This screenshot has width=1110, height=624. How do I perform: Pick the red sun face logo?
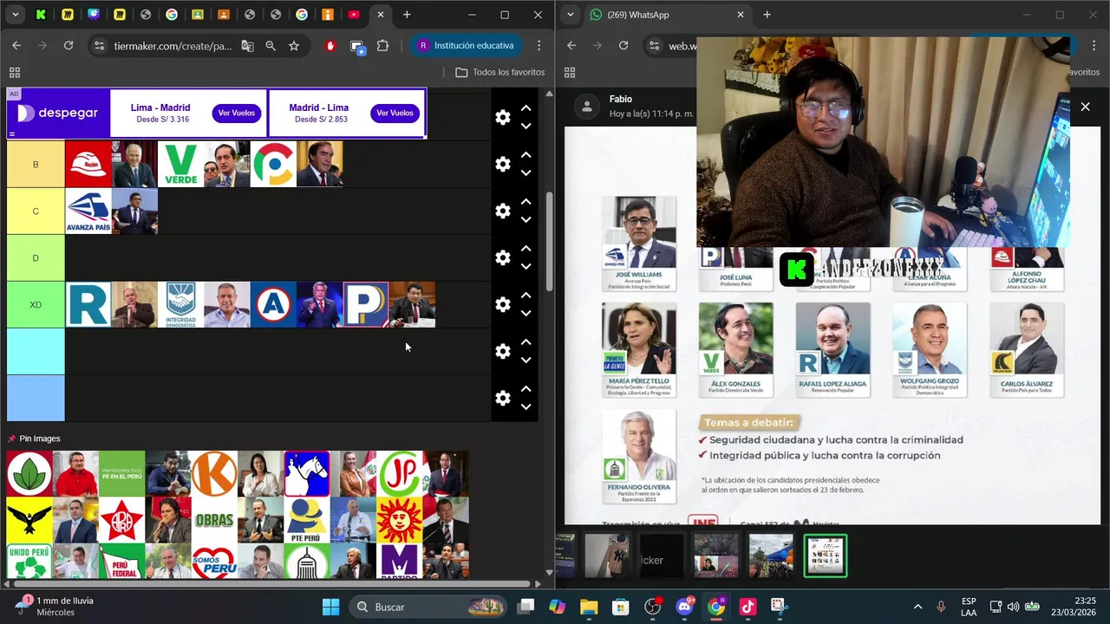tap(399, 520)
